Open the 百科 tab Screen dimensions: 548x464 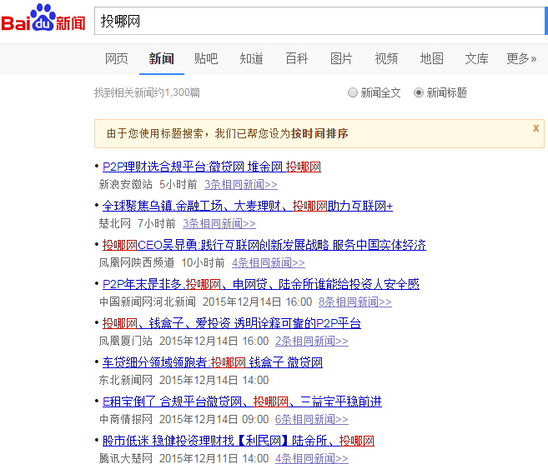(296, 58)
